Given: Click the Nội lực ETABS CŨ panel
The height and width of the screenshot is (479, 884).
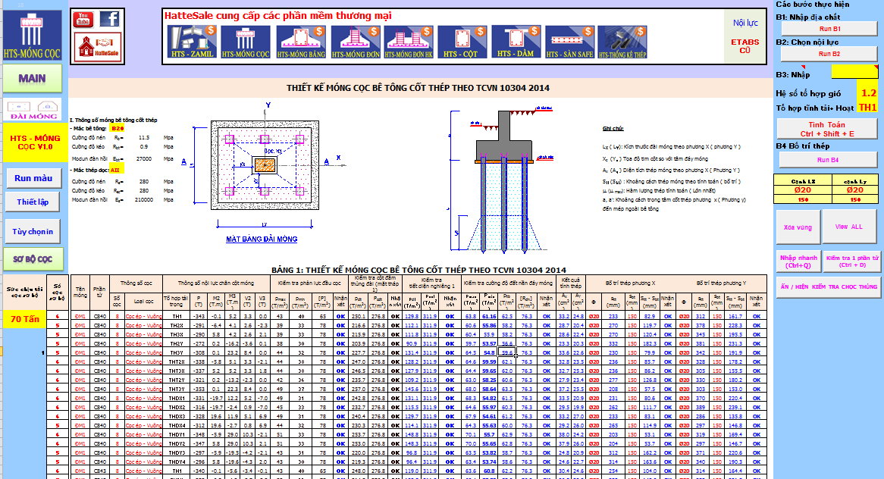Looking at the screenshot, I should 745,37.
